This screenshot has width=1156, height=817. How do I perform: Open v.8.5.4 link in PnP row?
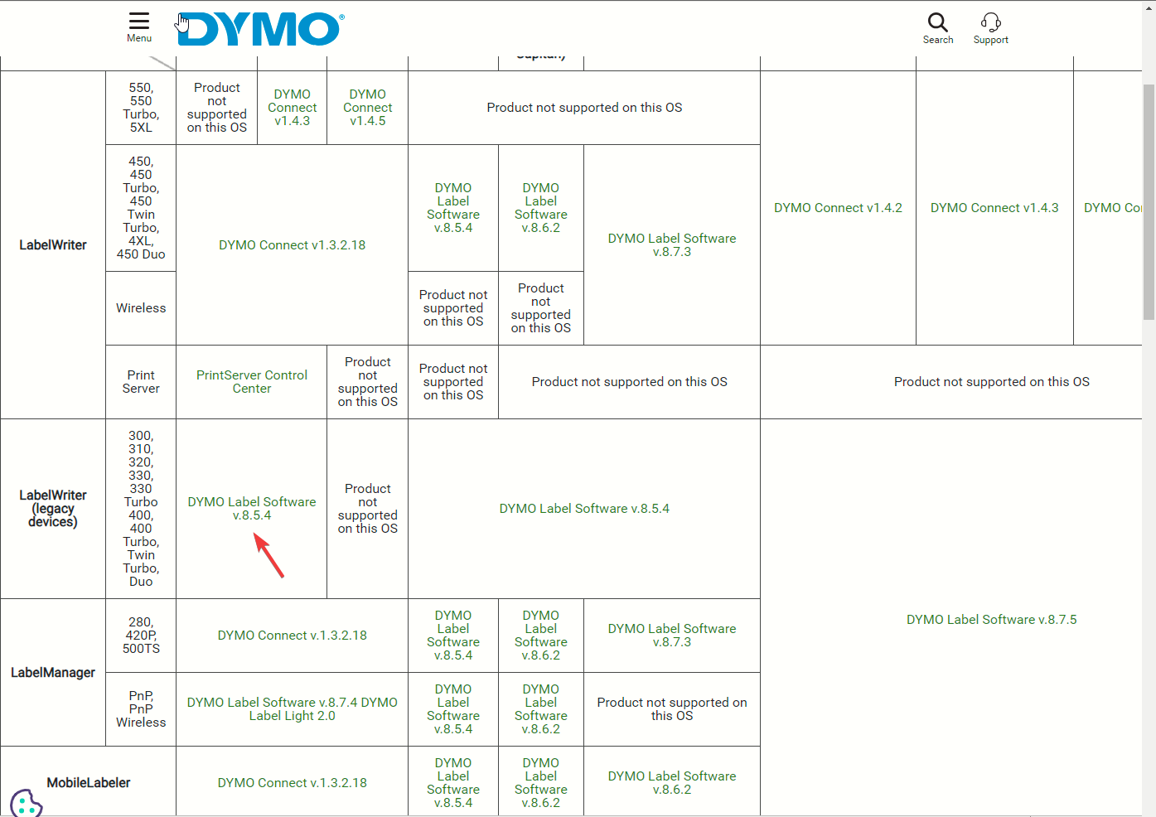(453, 709)
